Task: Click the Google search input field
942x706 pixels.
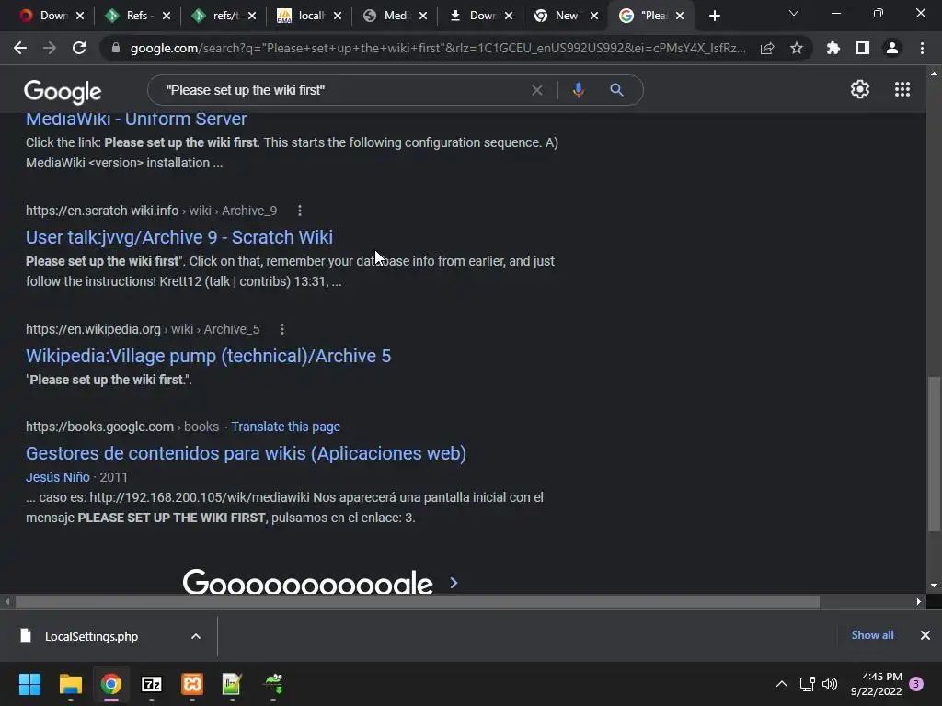Action: pos(342,90)
